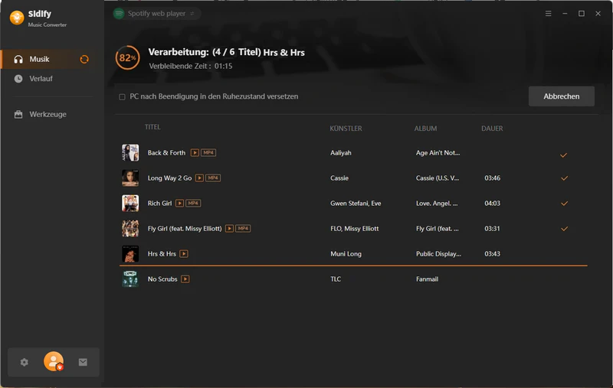Click the MP4 badge beside Fly Girl
The height and width of the screenshot is (388, 613).
point(243,229)
